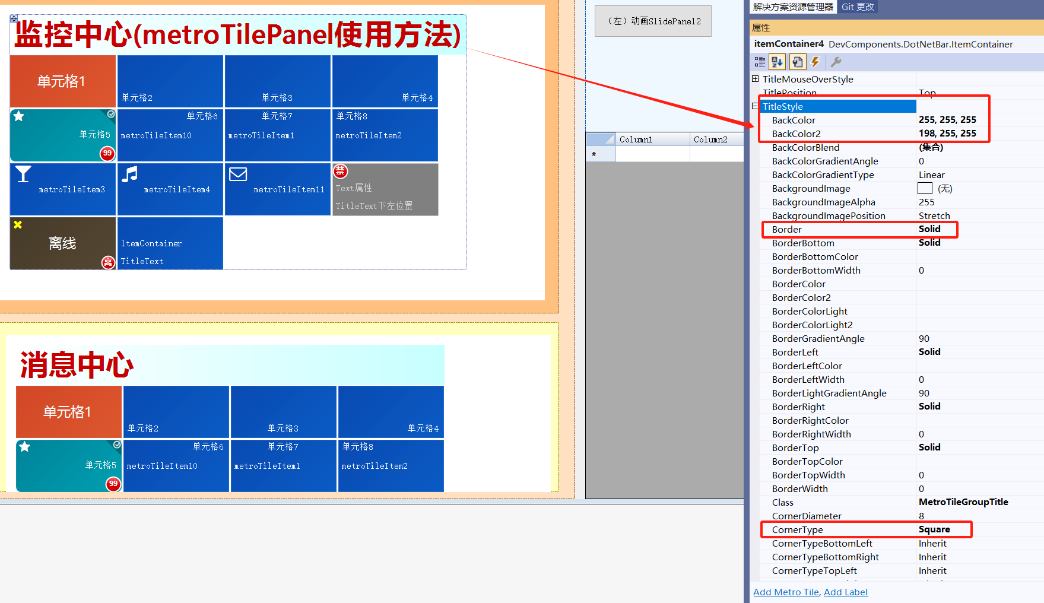This screenshot has height=603, width=1044.
Task: Select the 离线 tile
Action: 62,243
